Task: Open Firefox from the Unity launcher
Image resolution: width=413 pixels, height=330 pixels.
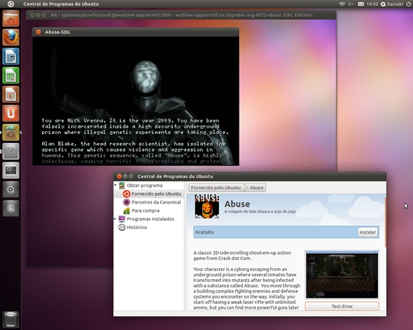Action: 10,37
